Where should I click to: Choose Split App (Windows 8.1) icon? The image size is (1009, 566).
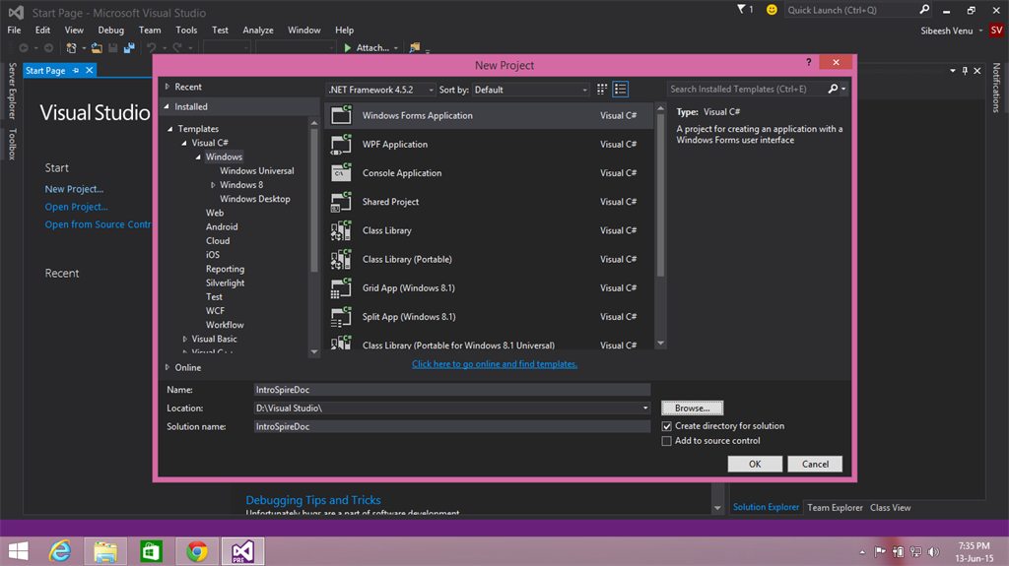tap(341, 316)
